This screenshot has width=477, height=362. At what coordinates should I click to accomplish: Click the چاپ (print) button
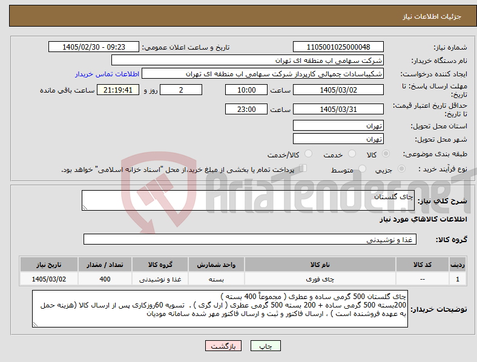click(x=265, y=346)
